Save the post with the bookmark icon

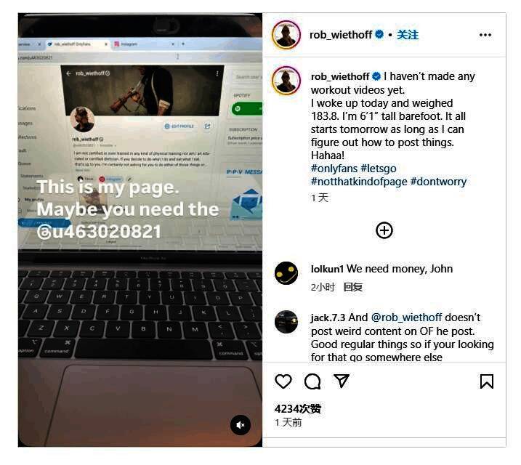[x=487, y=381]
